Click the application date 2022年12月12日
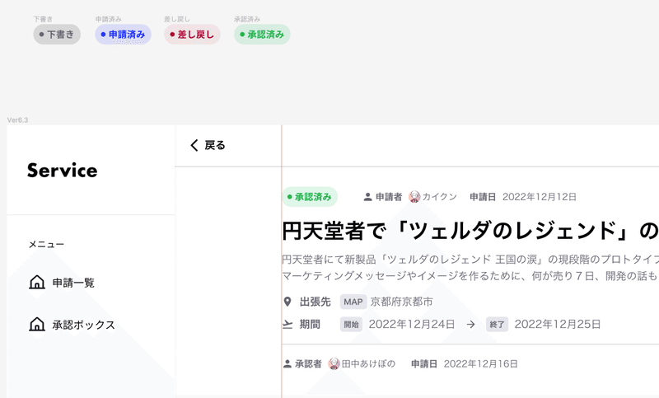The width and height of the screenshot is (659, 398). pos(540,197)
